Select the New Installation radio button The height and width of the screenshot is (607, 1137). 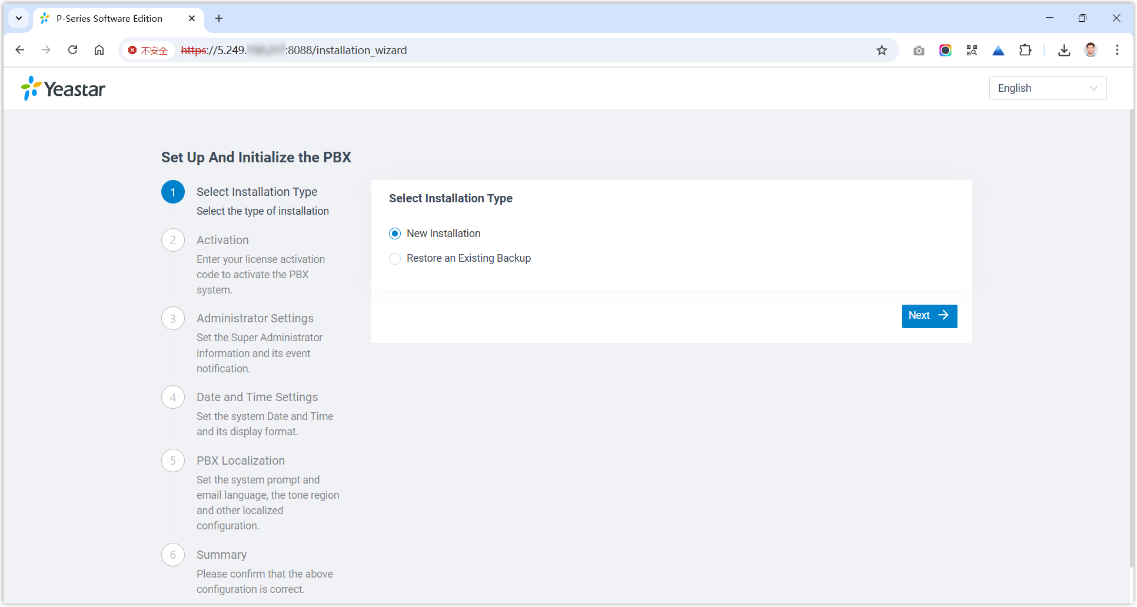(395, 234)
